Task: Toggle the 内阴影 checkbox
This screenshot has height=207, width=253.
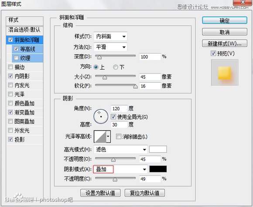Action: coord(10,76)
